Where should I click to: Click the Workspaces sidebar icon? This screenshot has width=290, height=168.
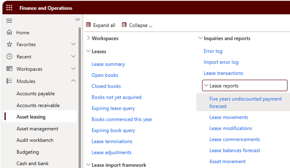9,69
